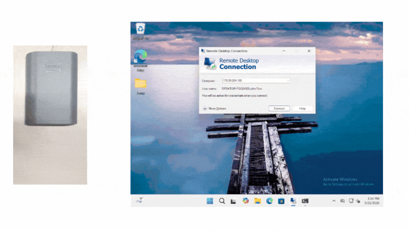This screenshot has height=230, width=409.
Task: Click the user name DESKTOP-FGQ5I60\John Doe text
Action: pos(242,89)
